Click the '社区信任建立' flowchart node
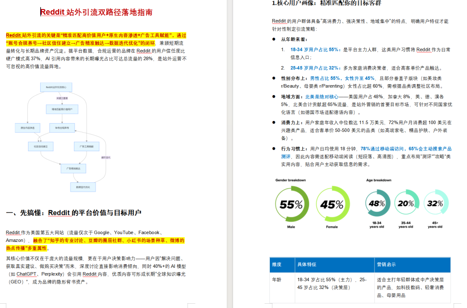Screen dimensions: 467x308 pyautogui.click(x=40, y=146)
